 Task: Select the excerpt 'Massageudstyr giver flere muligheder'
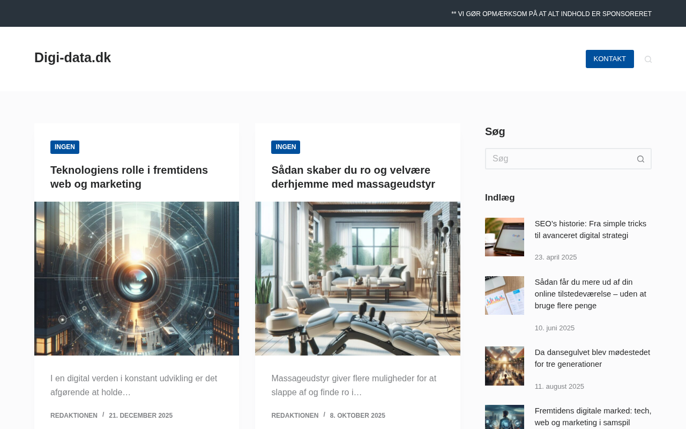coord(354,386)
